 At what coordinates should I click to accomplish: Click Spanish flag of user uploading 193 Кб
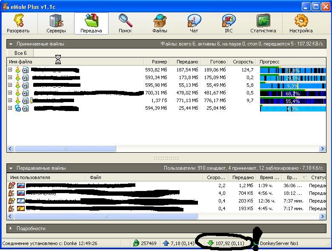click(21, 209)
